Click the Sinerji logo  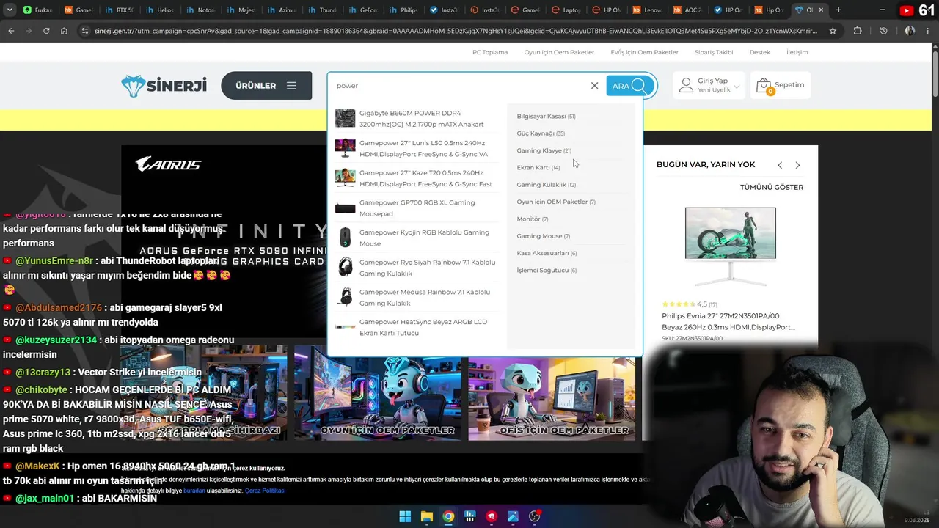pos(164,86)
